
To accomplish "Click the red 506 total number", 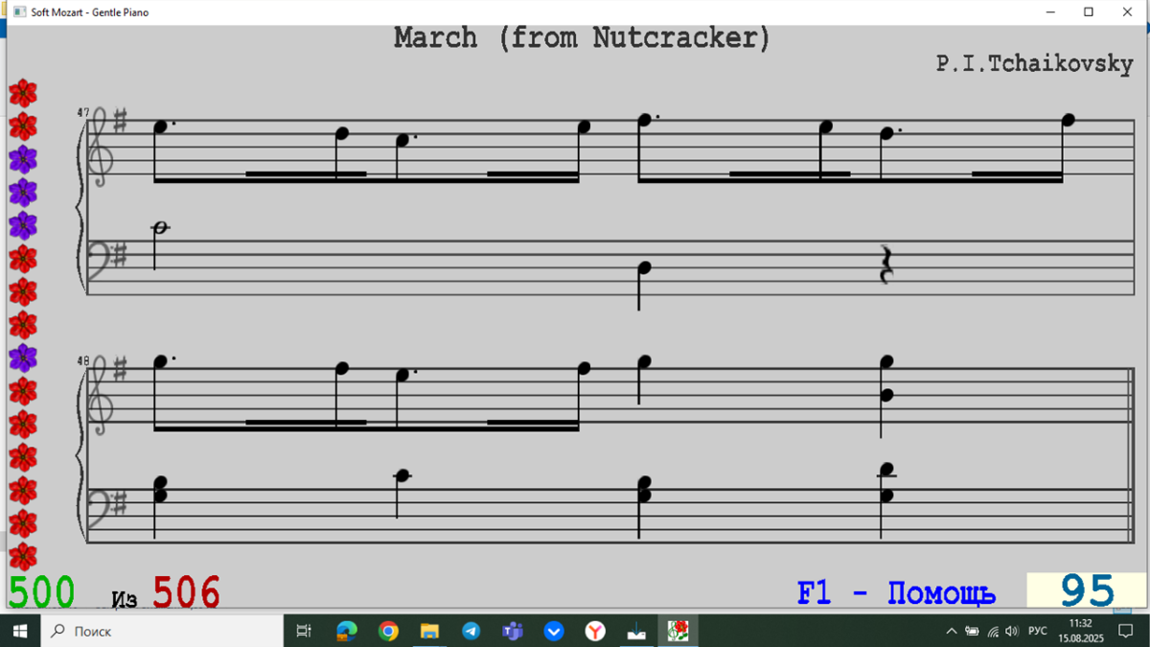I will point(186,592).
